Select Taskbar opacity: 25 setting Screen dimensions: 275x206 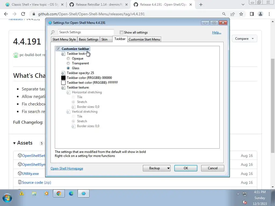[x=80, y=73]
